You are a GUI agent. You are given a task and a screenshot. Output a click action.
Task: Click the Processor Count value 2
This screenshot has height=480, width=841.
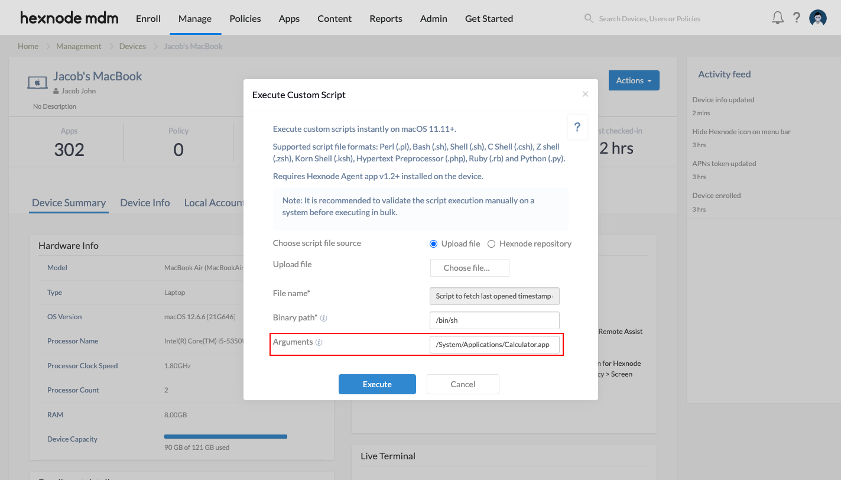(166, 390)
